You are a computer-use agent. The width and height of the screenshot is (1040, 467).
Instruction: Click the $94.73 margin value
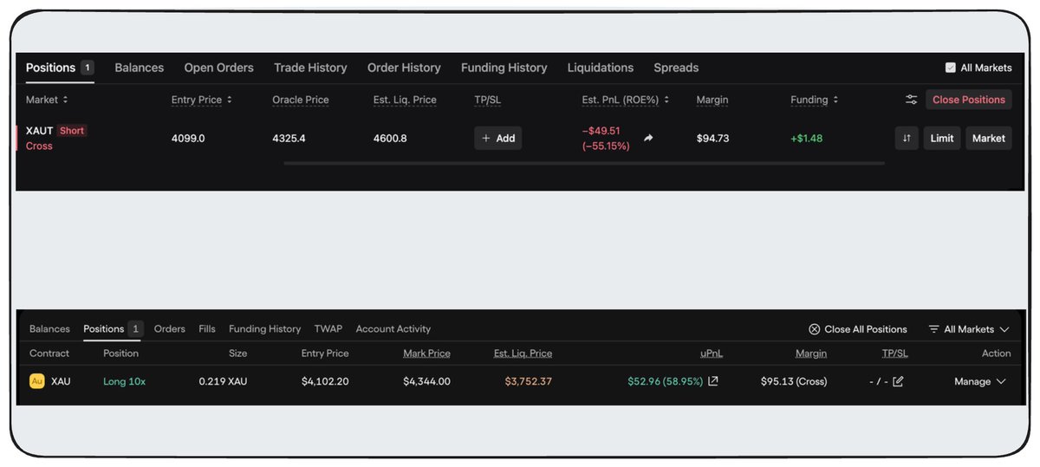click(712, 138)
